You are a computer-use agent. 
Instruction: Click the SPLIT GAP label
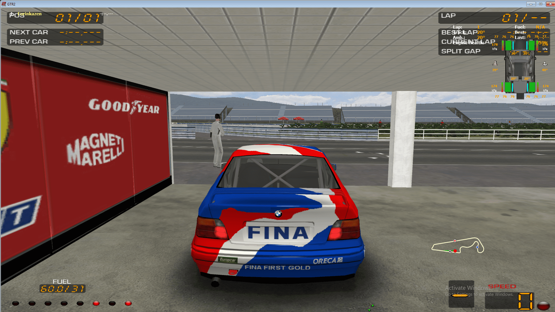click(461, 51)
